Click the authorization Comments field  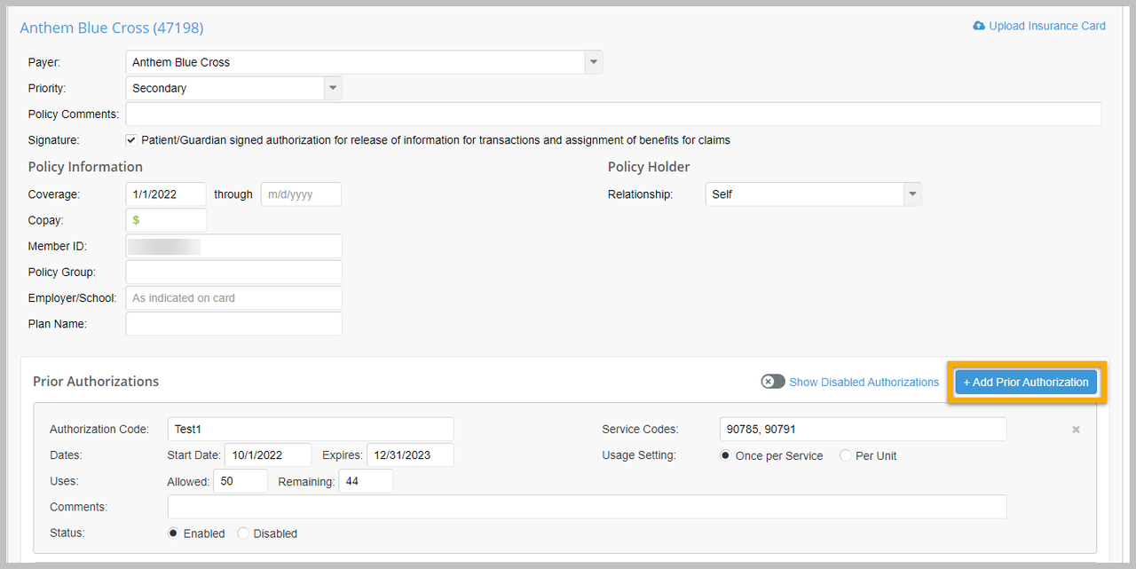(x=588, y=507)
